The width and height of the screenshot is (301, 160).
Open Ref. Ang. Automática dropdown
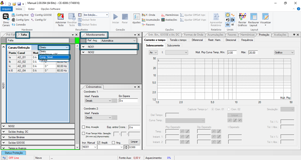click(119, 41)
